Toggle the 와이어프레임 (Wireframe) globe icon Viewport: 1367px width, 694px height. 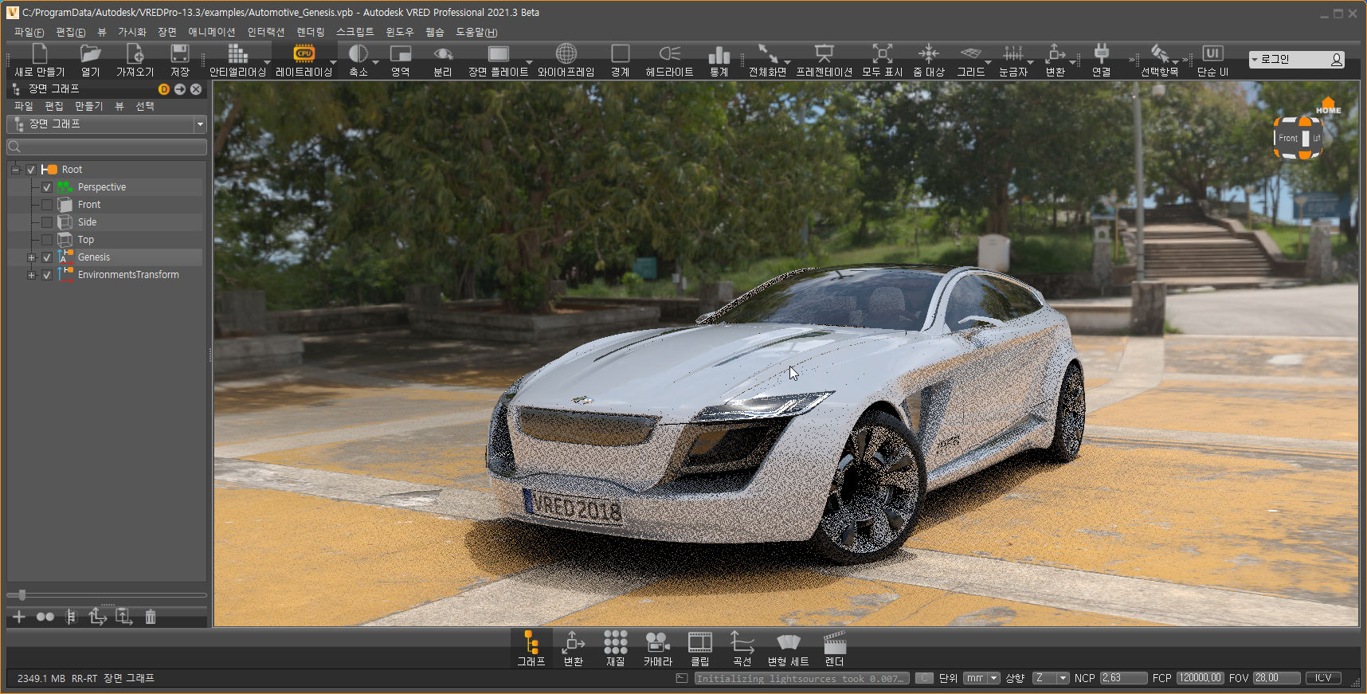pos(566,53)
